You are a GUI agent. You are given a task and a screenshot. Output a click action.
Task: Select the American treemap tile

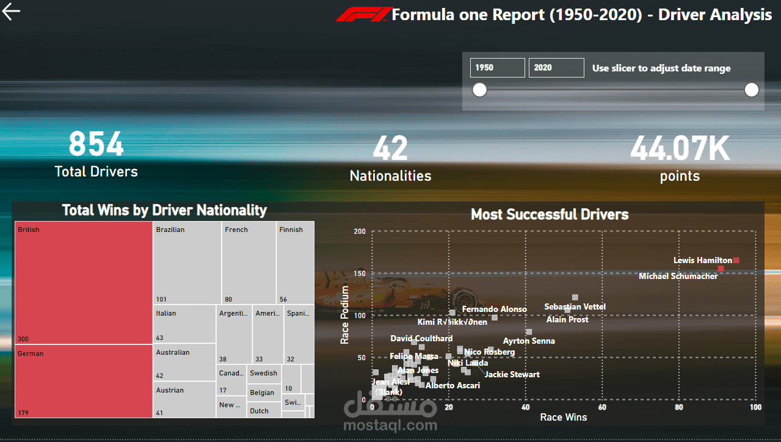[267, 335]
